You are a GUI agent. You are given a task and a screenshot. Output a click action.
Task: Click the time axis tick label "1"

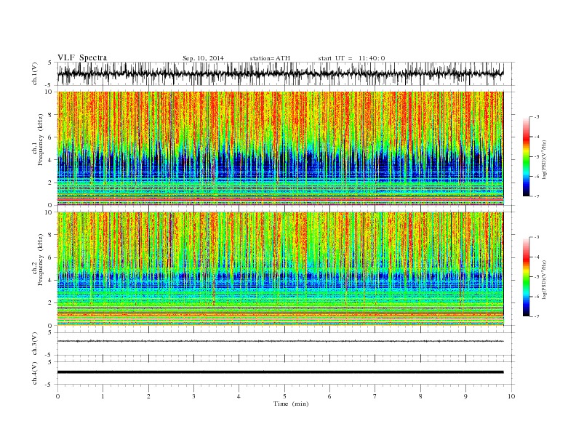point(103,396)
